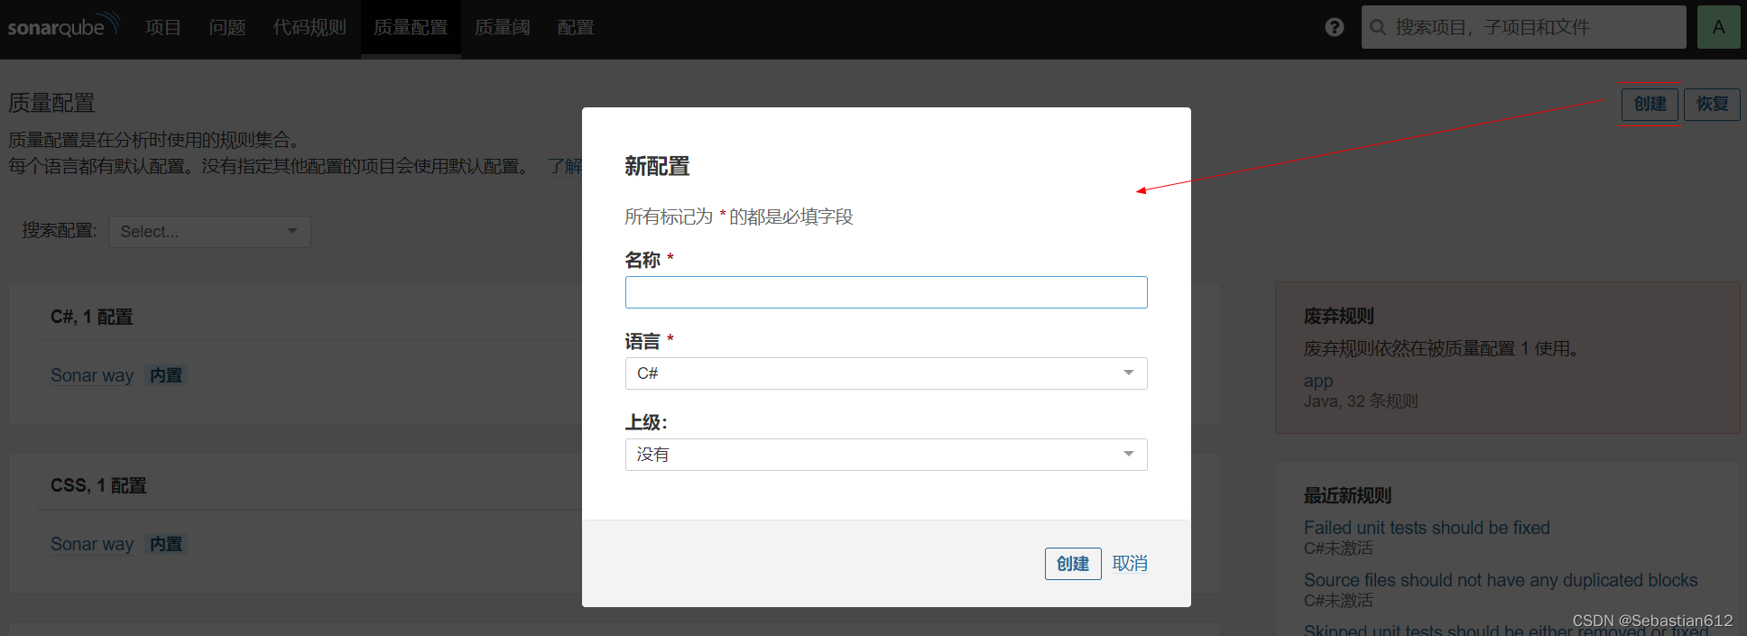This screenshot has height=636, width=1747.
Task: Click the 恢复 button
Action: (x=1712, y=104)
